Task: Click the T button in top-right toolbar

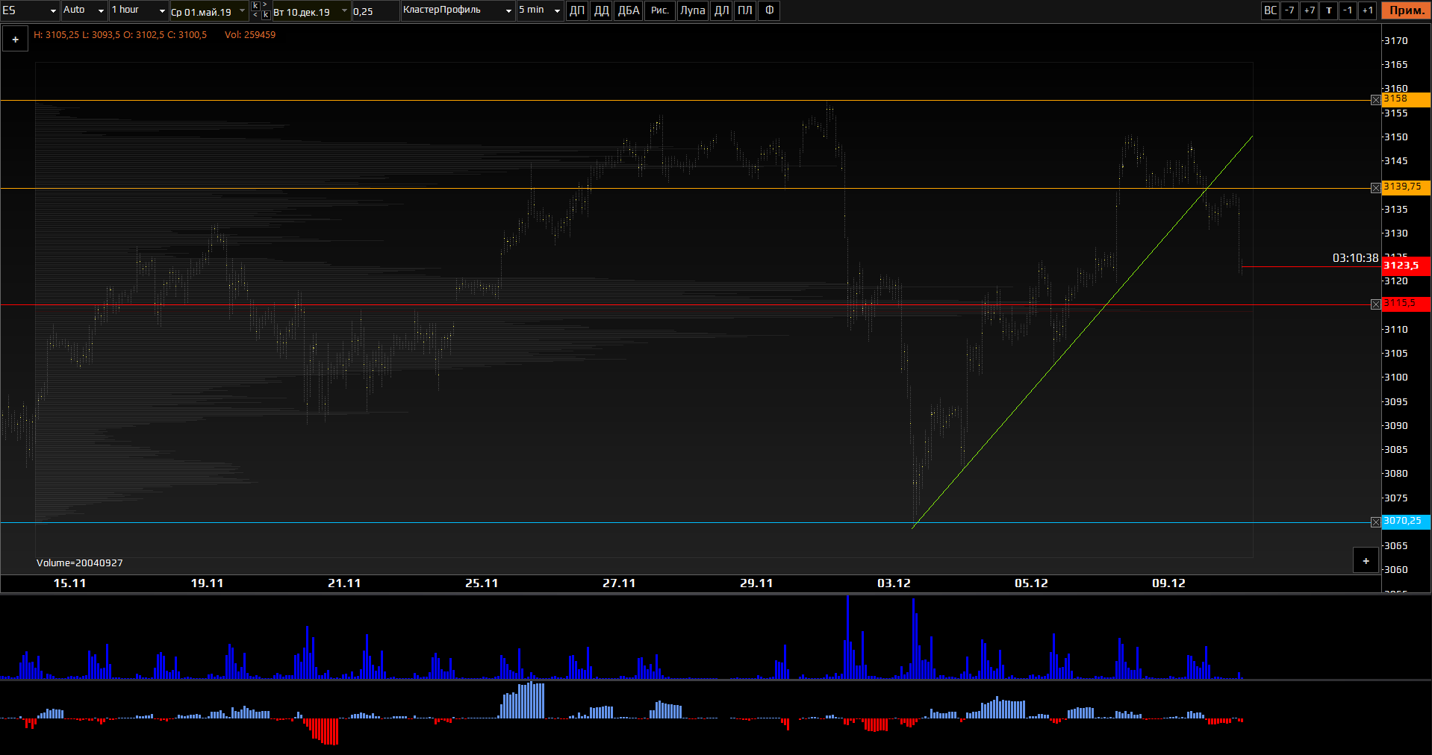Action: 1329,10
